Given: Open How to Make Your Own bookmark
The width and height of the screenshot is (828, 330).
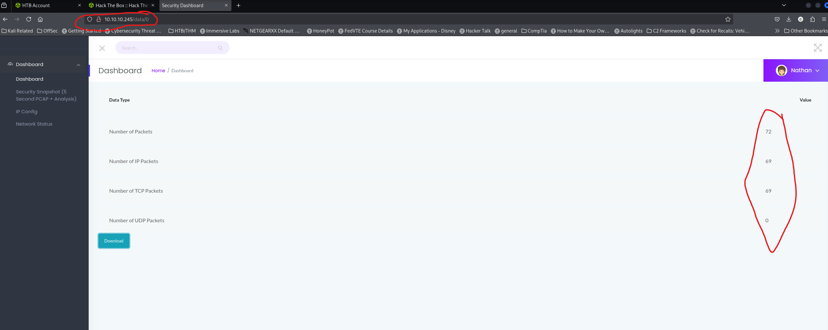Looking at the screenshot, I should click(x=580, y=31).
